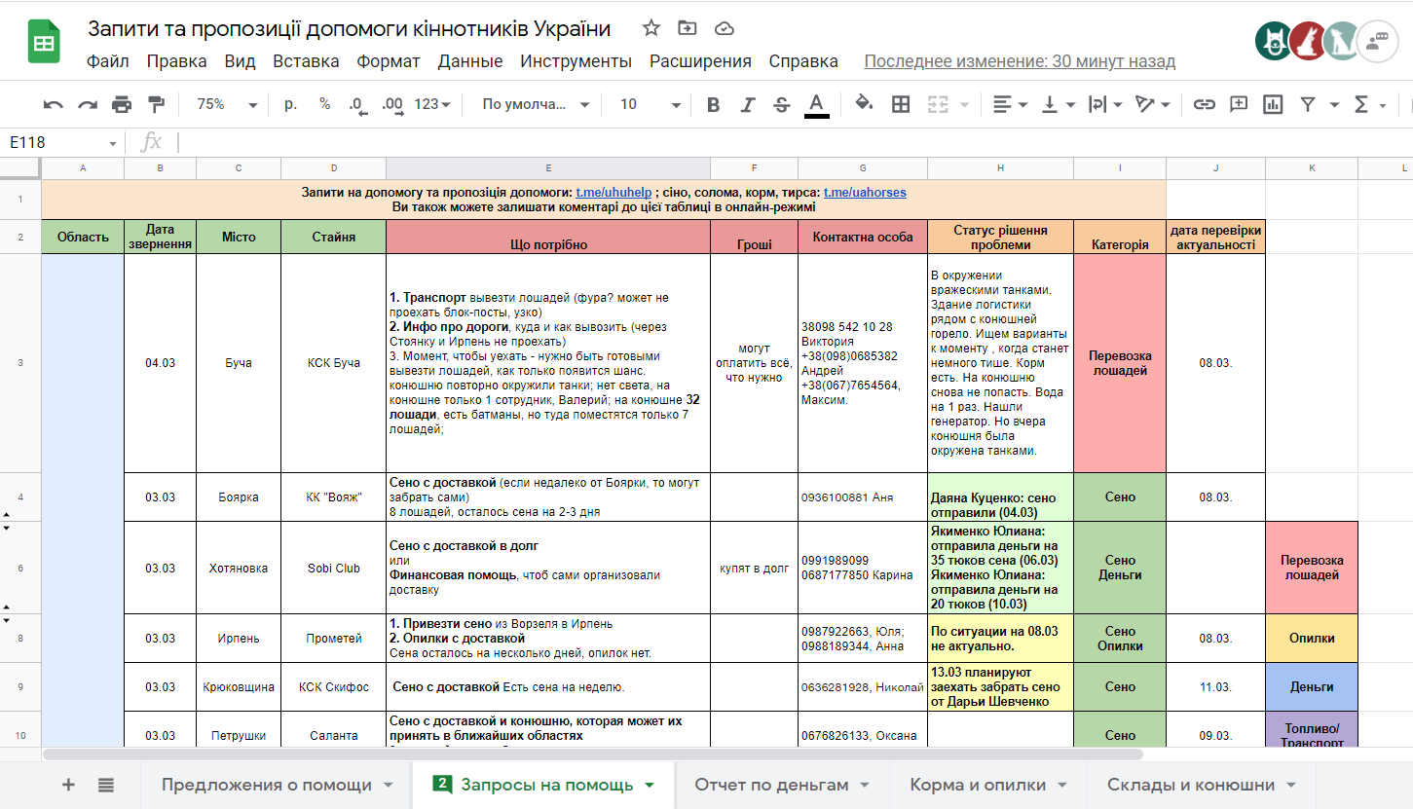Screen dimensions: 1413x809
Task: Open the Google Sheets home icon
Action: (44, 44)
